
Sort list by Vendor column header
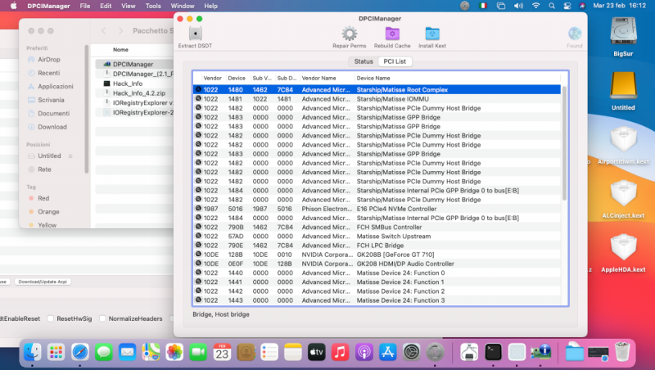213,78
